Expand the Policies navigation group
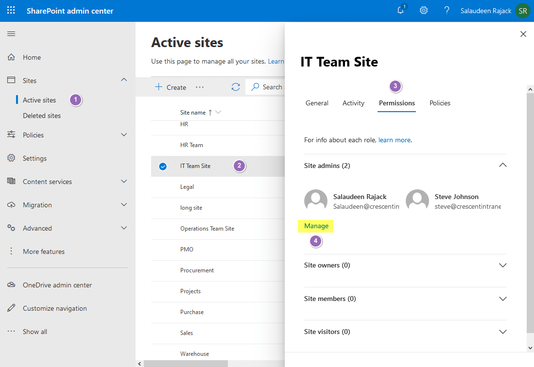The width and height of the screenshot is (534, 367). pos(124,134)
